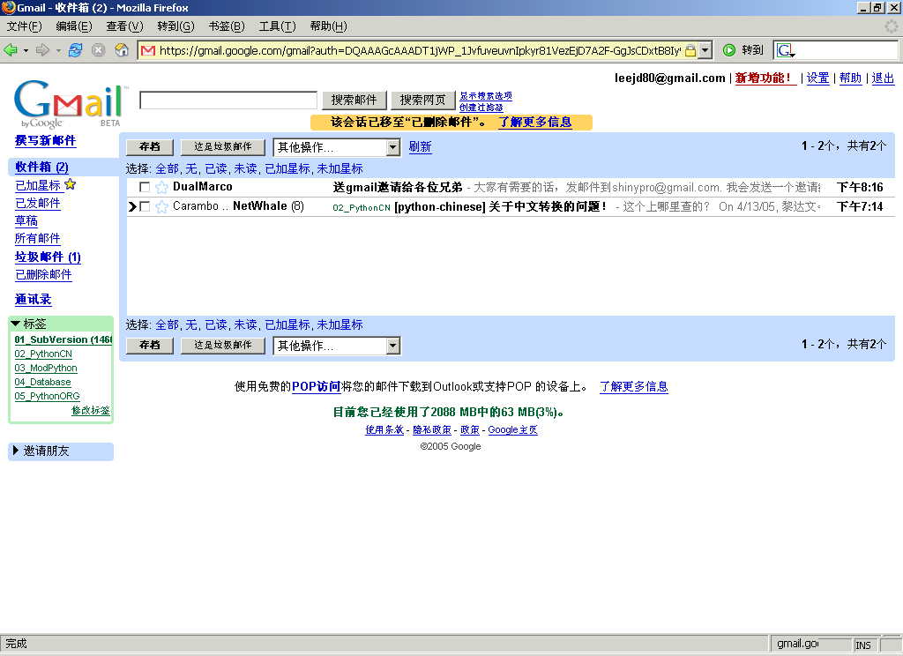Click the 刷新 refresh link

(420, 147)
